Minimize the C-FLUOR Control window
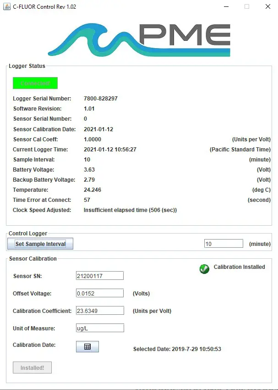This screenshot has height=390, width=278. click(226, 6)
